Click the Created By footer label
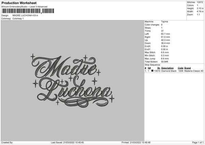 (x=7, y=143)
